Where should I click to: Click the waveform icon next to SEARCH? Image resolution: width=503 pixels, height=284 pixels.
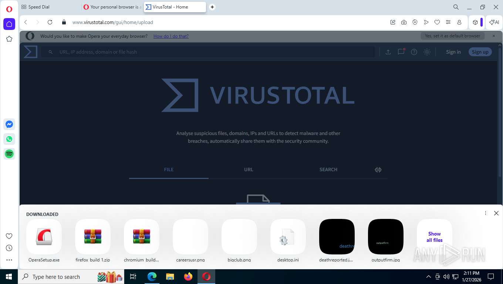[378, 170]
